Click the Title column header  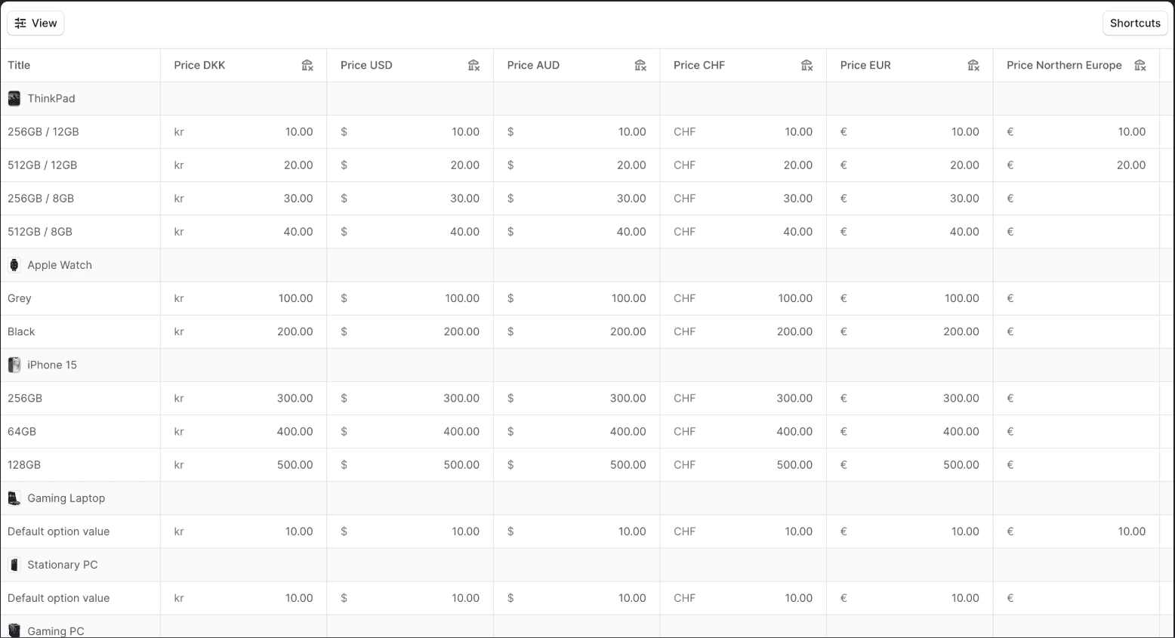pyautogui.click(x=18, y=65)
